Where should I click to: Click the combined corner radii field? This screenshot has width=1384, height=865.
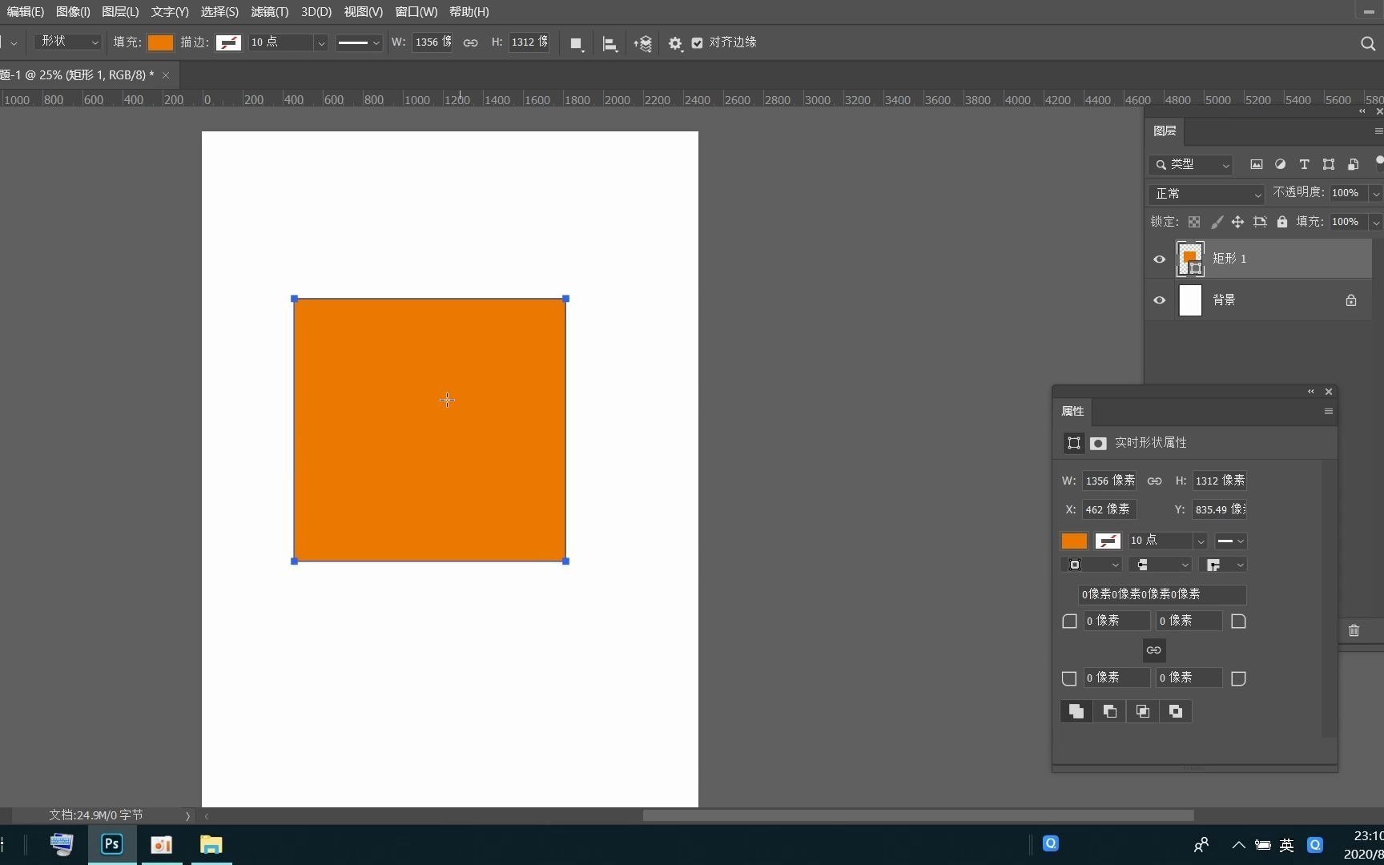point(1162,595)
